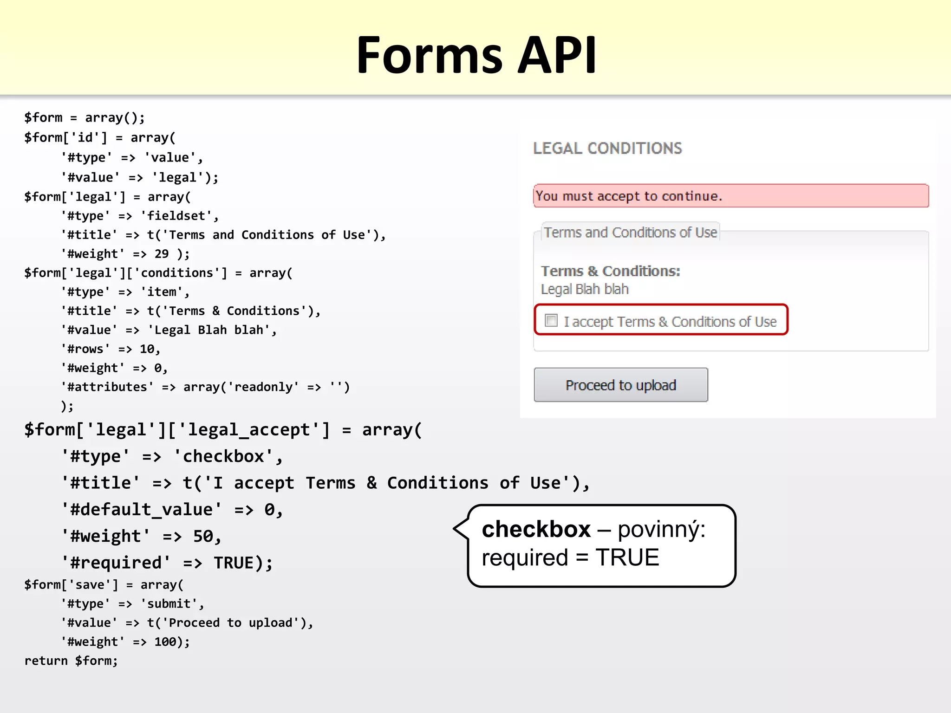Click the "'#attributes' => array('readonly'" code line
The image size is (951, 713).
205,387
